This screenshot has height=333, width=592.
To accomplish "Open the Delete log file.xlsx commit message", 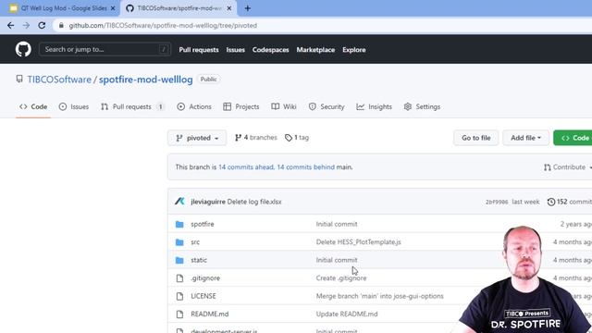I will [254, 202].
